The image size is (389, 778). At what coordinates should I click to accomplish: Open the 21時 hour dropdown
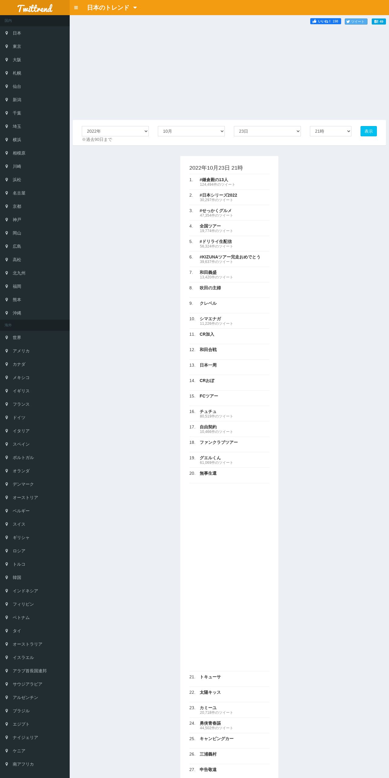(331, 131)
